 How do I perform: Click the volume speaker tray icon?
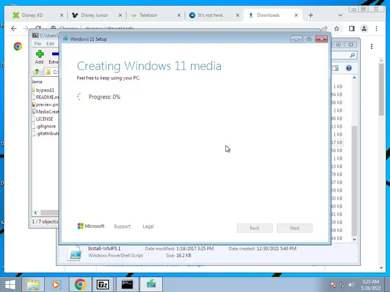351,285
